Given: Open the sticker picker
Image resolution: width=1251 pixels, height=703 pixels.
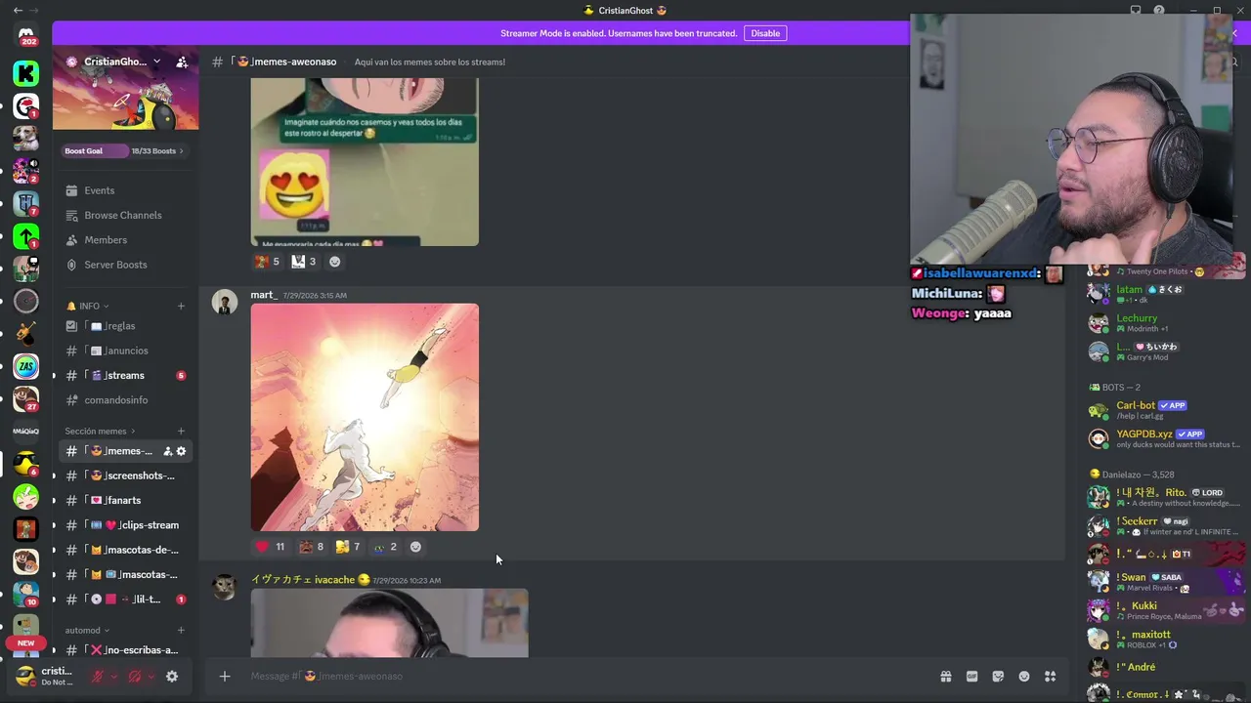Looking at the screenshot, I should click(x=998, y=676).
